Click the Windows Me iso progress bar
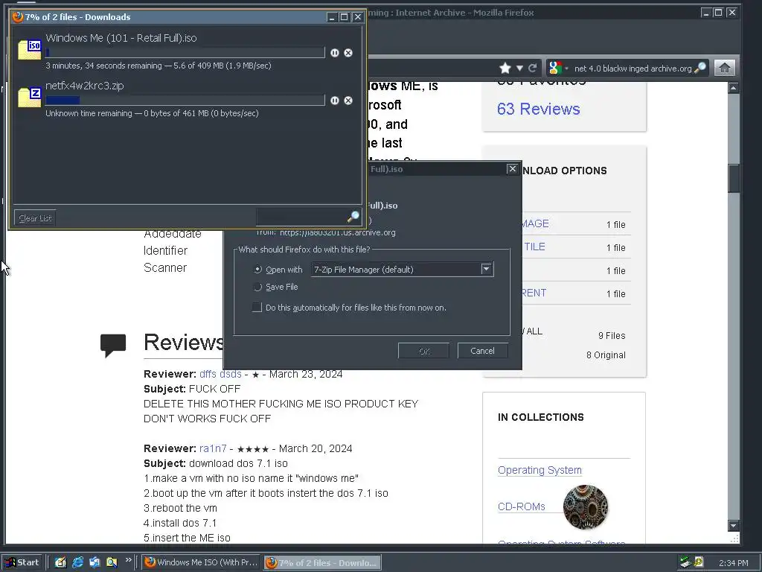This screenshot has height=572, width=762. click(x=185, y=53)
